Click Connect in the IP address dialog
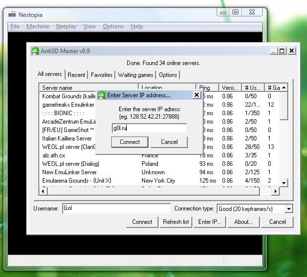 point(130,142)
